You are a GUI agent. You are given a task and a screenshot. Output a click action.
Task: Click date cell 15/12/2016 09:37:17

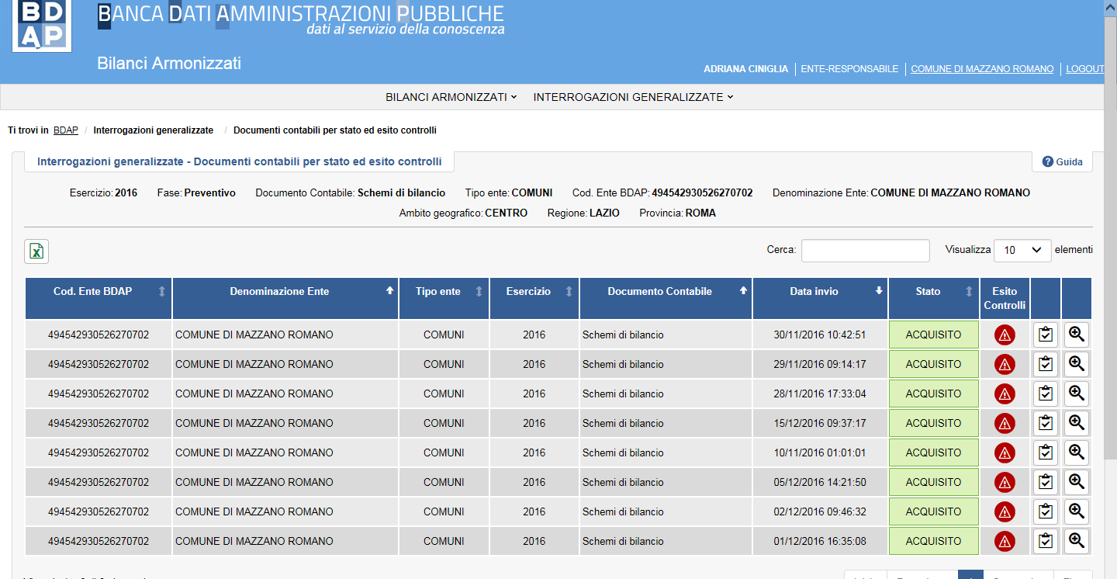820,424
